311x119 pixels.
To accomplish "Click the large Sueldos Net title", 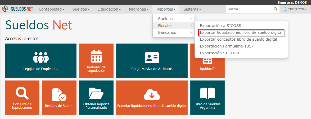I will click(38, 25).
